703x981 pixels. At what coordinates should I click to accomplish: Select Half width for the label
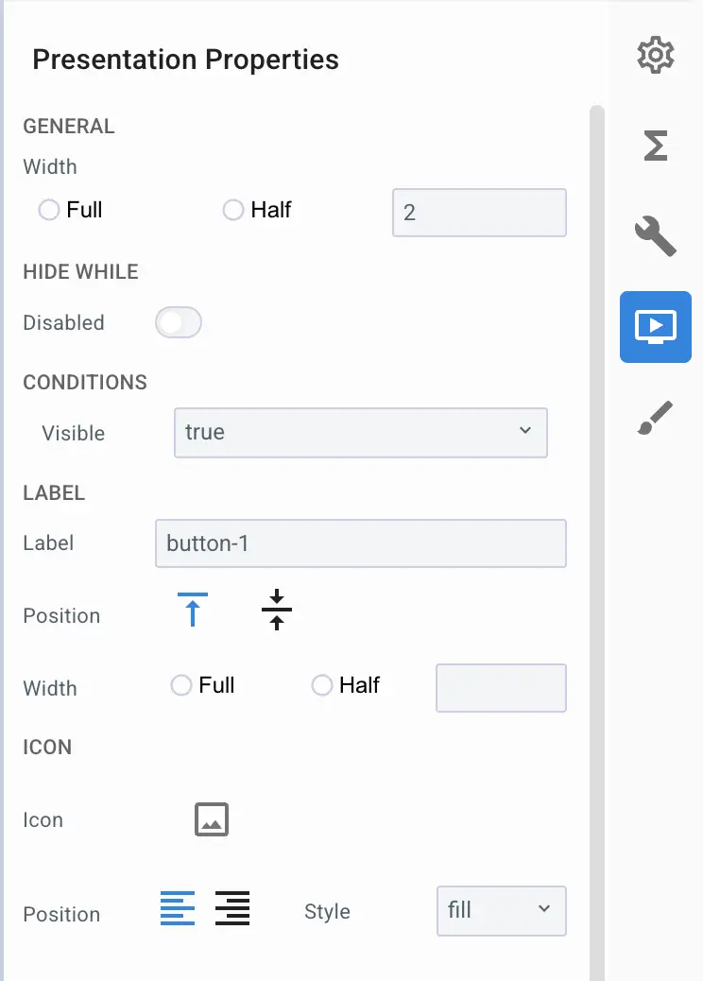click(x=321, y=684)
